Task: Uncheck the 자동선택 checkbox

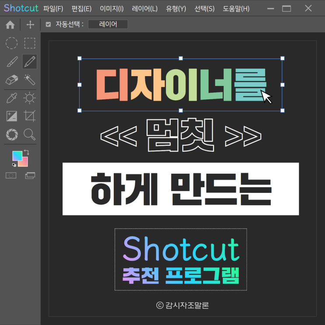Action: click(x=49, y=25)
